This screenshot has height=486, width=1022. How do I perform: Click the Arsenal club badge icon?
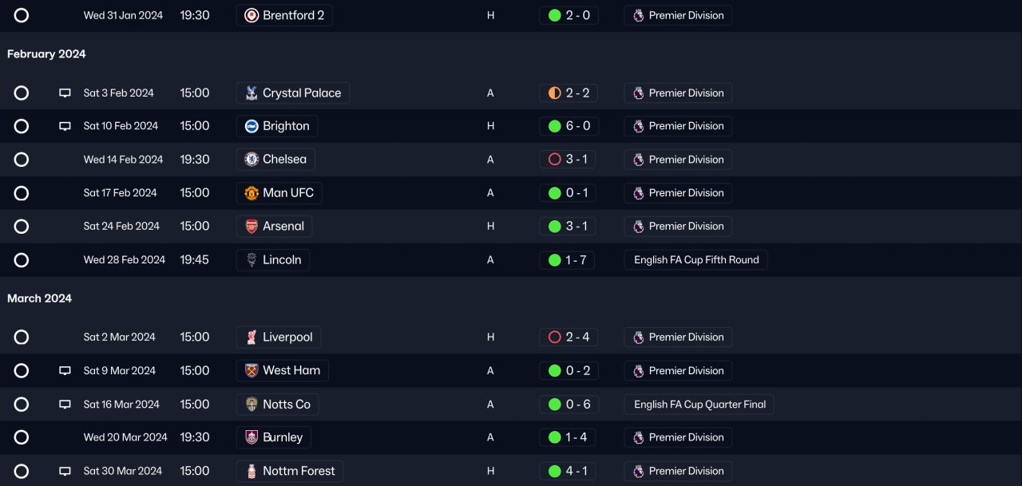tap(252, 227)
